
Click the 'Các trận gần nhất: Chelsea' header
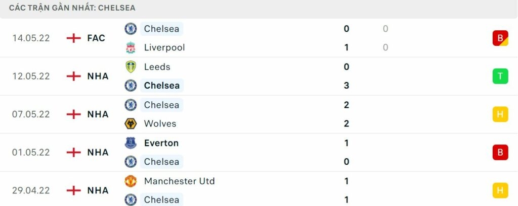pos(72,8)
